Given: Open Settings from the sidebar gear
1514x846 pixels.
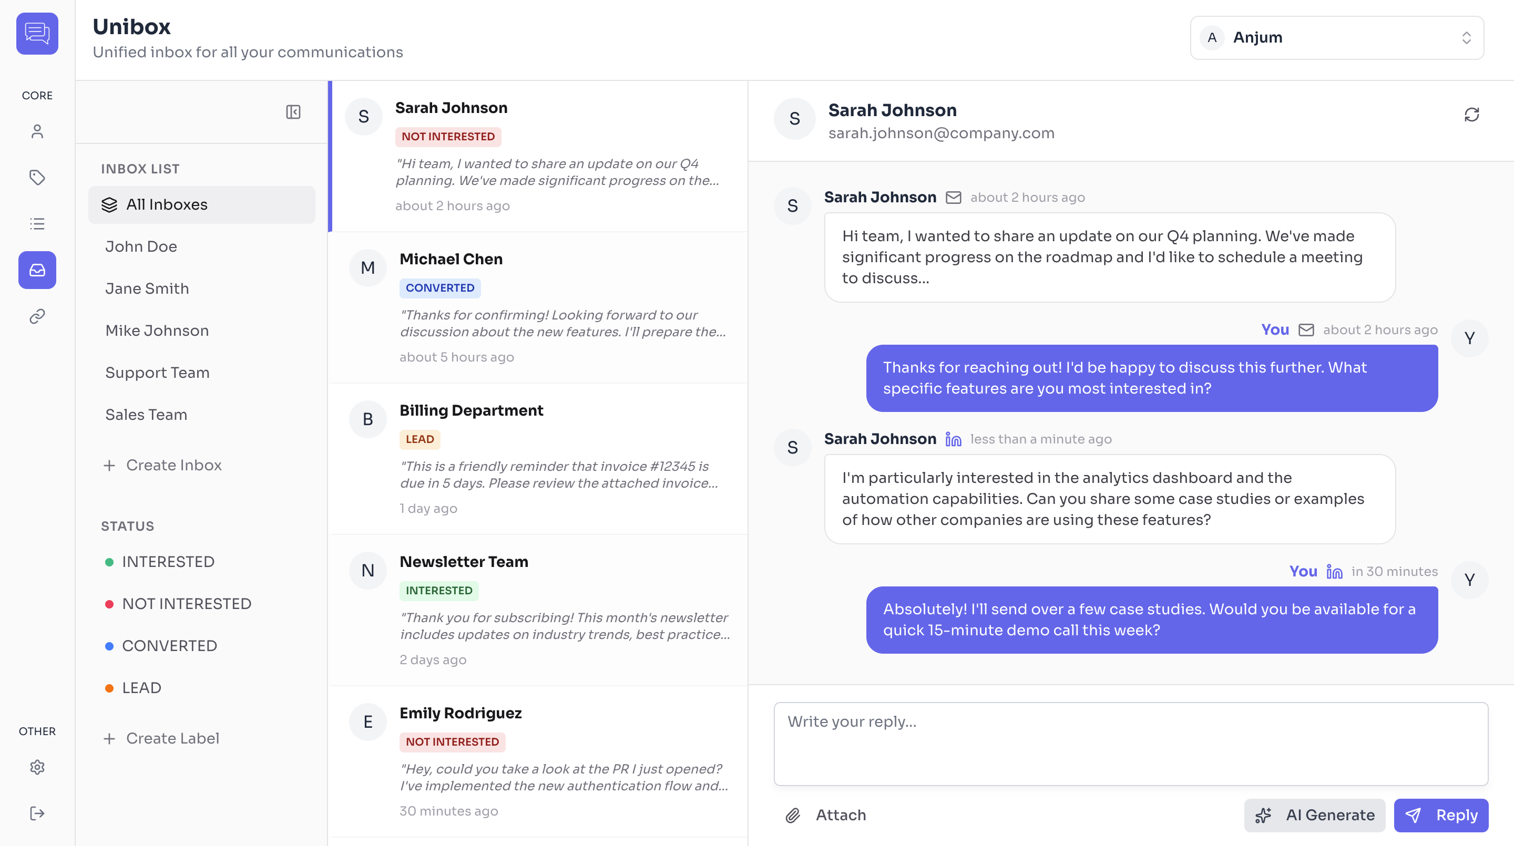Looking at the screenshot, I should pos(37,767).
